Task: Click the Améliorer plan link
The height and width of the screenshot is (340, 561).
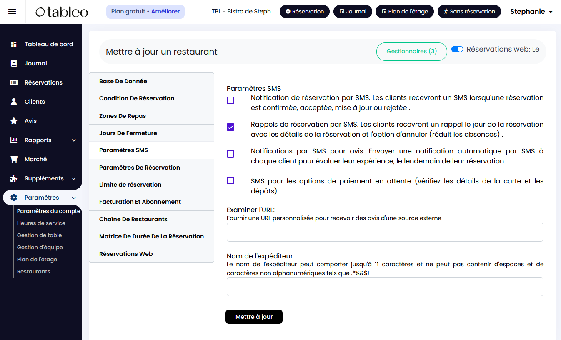Action: tap(165, 12)
